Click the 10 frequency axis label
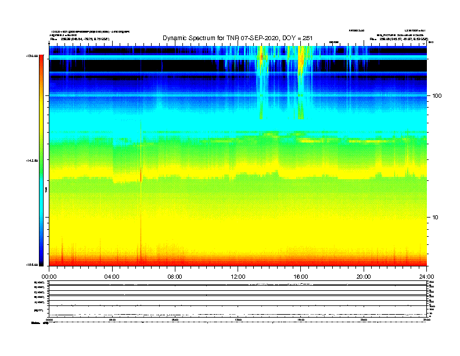The height and width of the screenshot is (356, 460). tap(435, 218)
